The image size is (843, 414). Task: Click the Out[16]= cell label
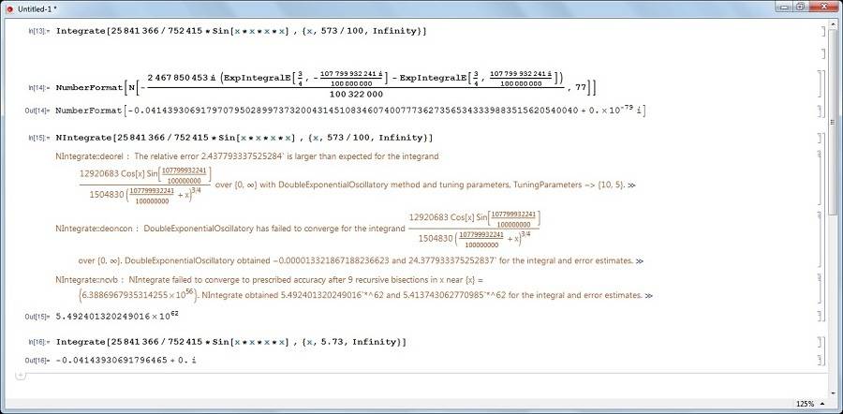[37, 360]
